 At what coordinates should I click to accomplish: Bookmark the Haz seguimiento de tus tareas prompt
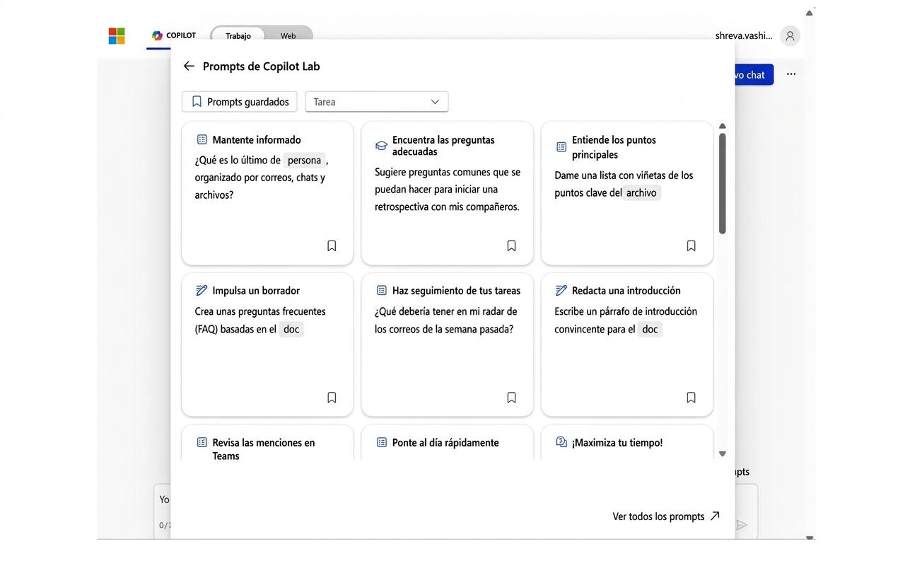tap(511, 398)
